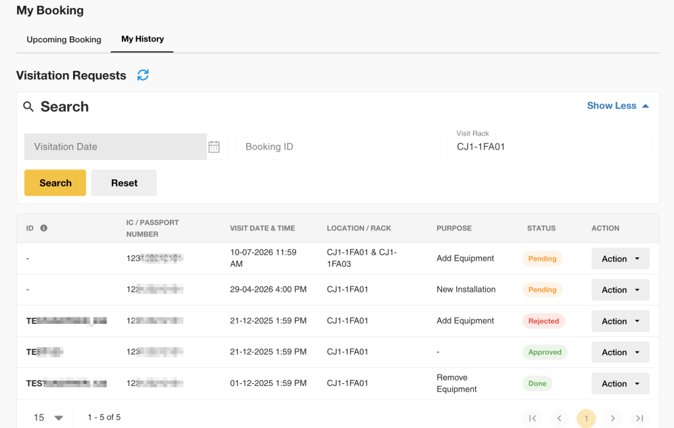Click the yellow Search button

55,183
